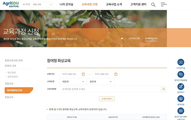Viewport: 191px width, 120px height.
Task: Select 집합교육 in sidebar
Action: click(9, 83)
